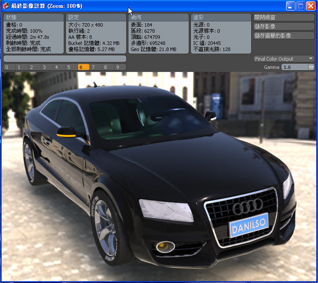Click the 頂點: 674709 text
This screenshot has height=283, width=318.
(145, 37)
